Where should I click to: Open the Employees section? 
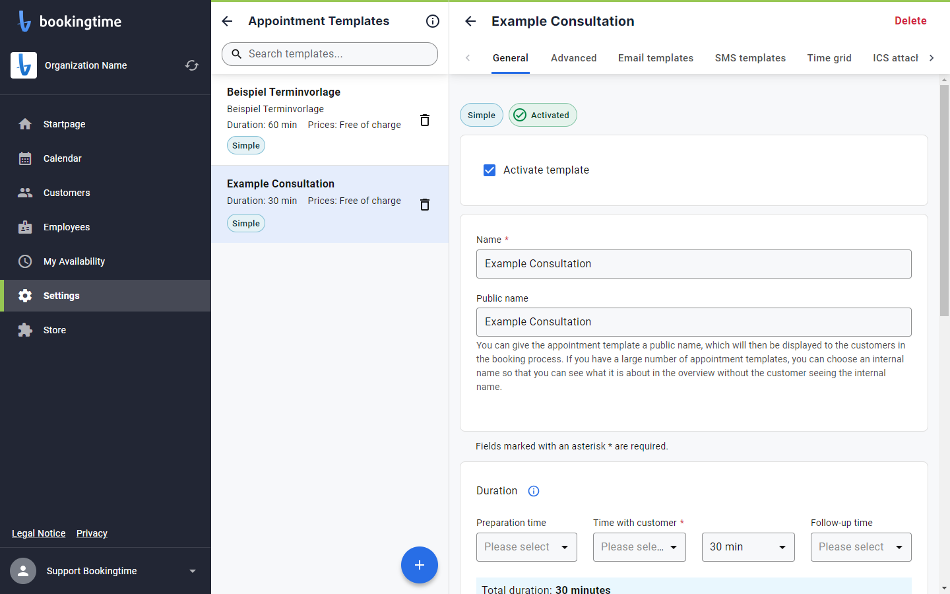(106, 227)
